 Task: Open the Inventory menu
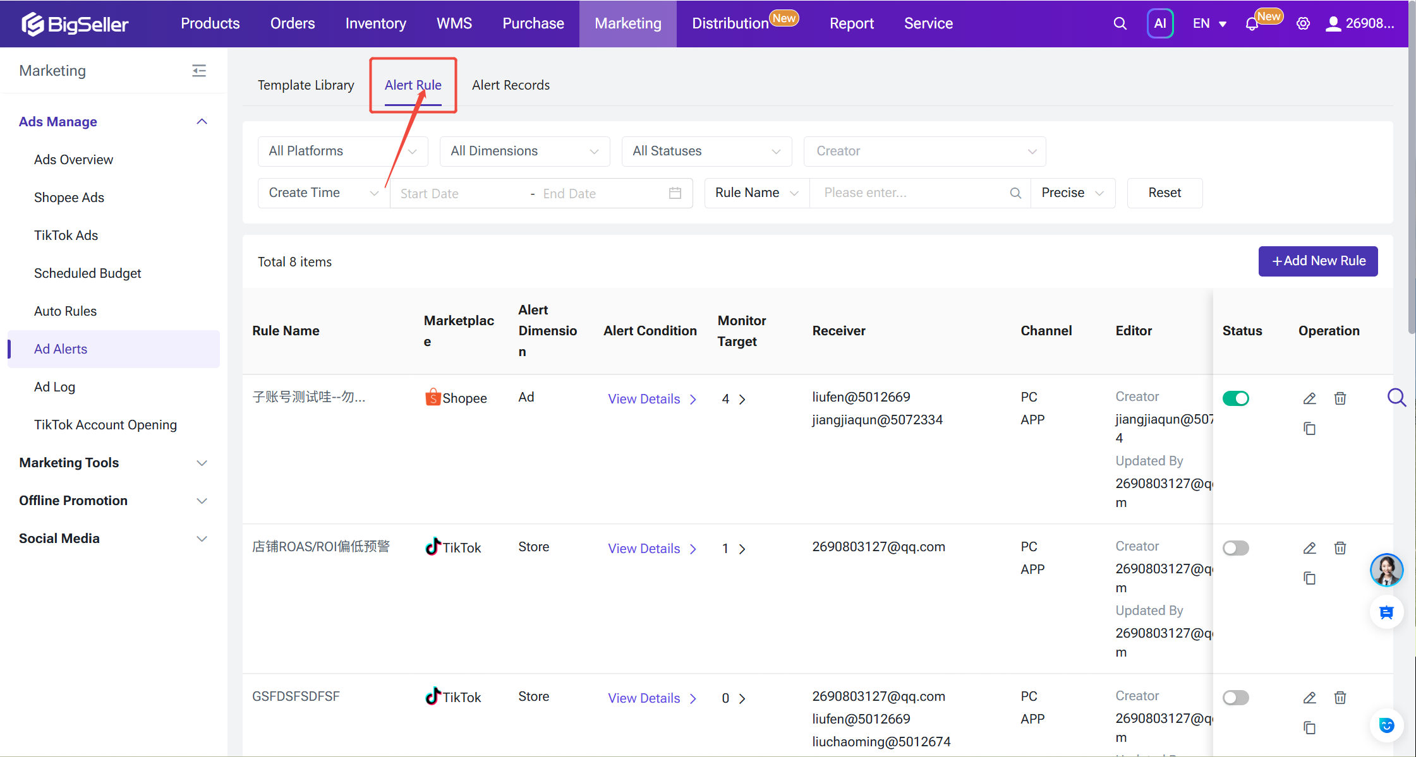375,23
